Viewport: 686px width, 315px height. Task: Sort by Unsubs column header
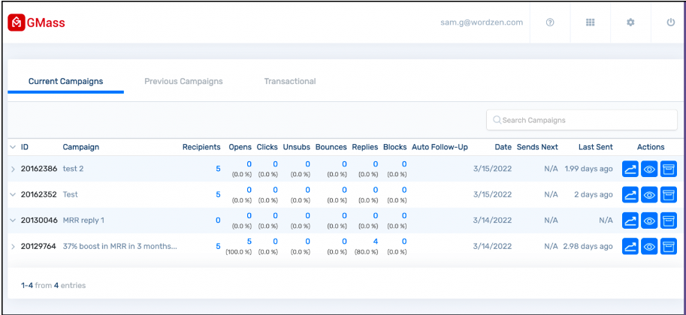click(x=297, y=147)
